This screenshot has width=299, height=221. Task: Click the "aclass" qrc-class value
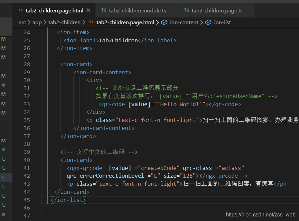tap(231, 168)
